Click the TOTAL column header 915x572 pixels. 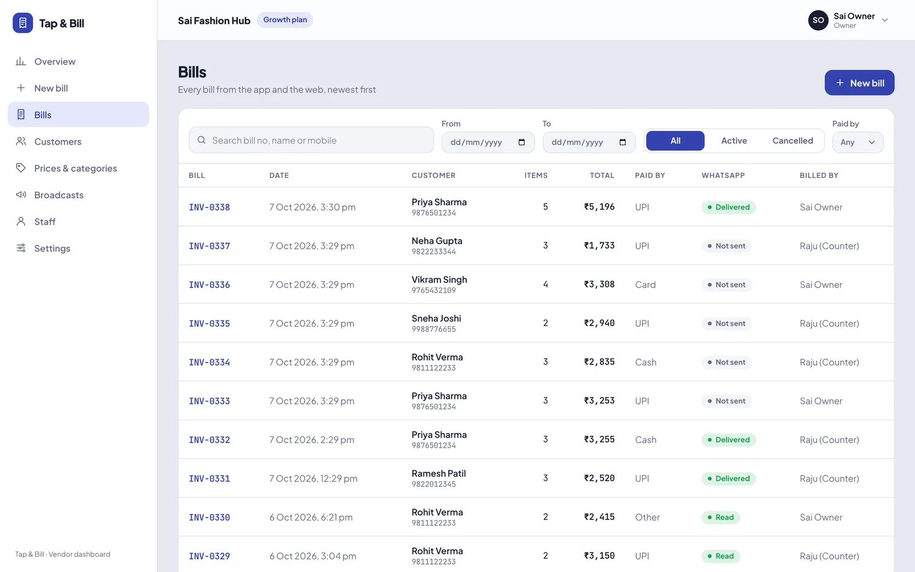tap(602, 176)
